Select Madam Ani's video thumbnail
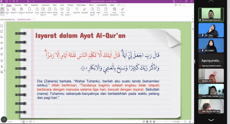Image resolution: width=230 pixels, height=124 pixels. pos(211,76)
